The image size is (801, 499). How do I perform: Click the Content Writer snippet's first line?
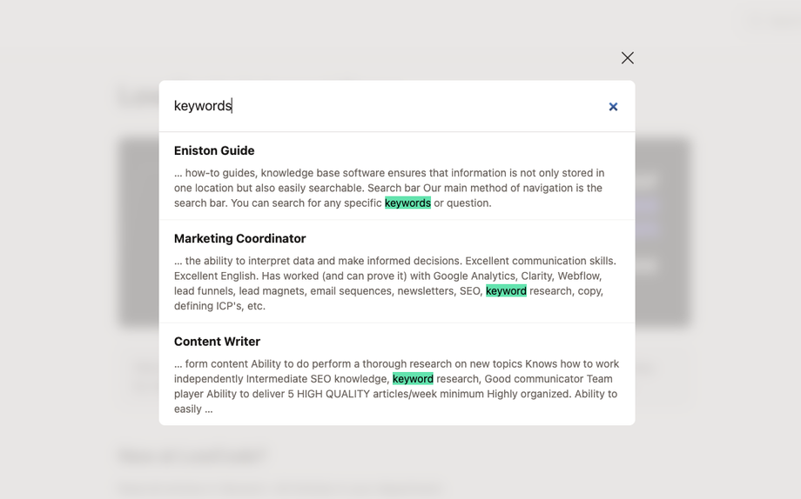(x=396, y=363)
